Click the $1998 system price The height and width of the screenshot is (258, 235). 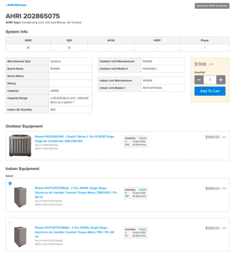tap(200, 64)
